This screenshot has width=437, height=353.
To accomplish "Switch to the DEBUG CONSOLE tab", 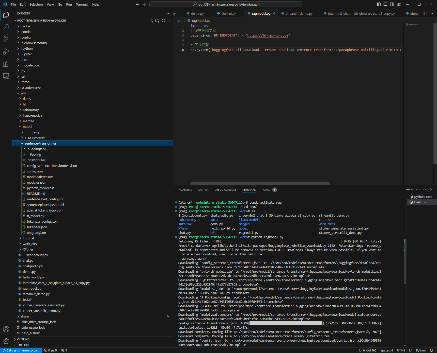I will (x=225, y=190).
